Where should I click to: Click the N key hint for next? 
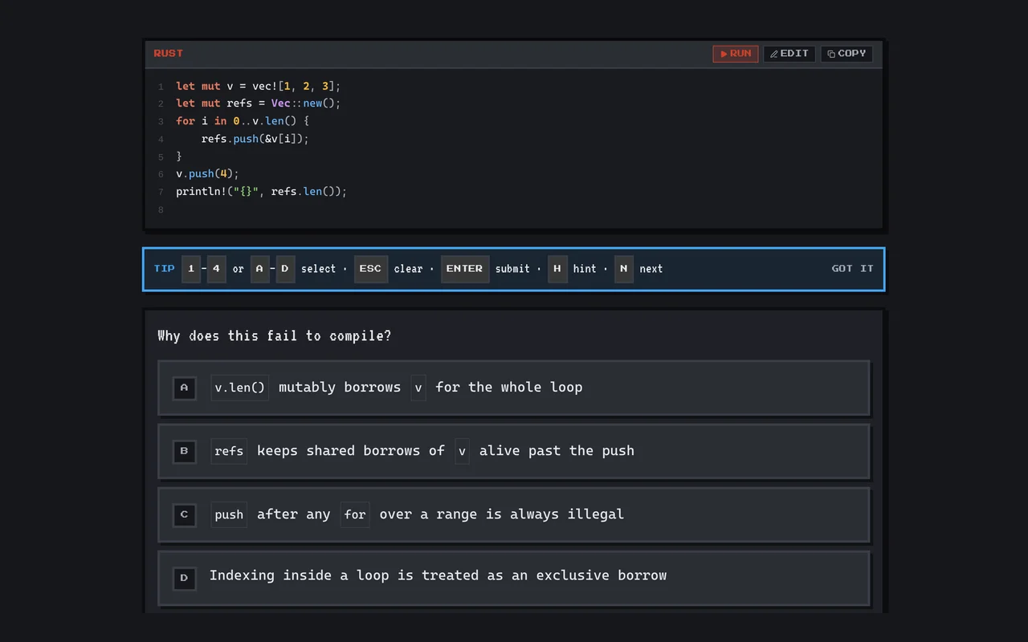point(624,269)
